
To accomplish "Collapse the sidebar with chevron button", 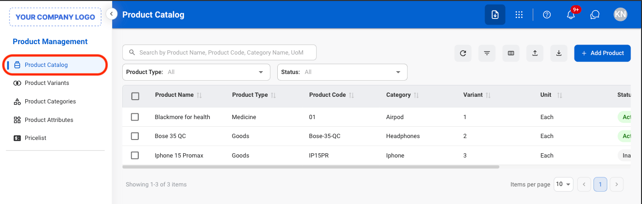I will [x=111, y=14].
